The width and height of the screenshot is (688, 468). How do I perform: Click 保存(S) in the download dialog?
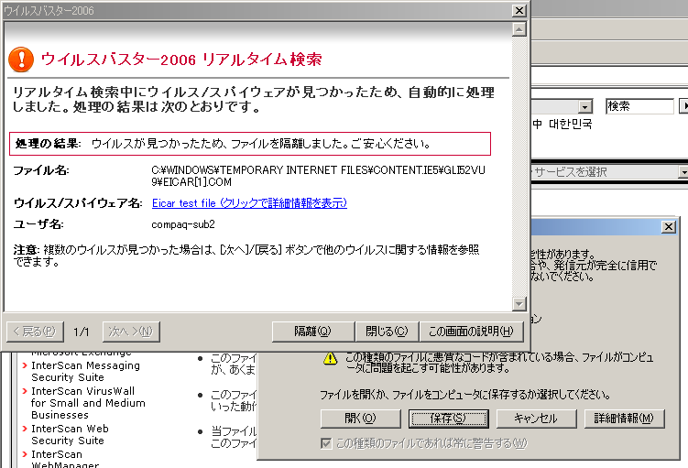(x=448, y=419)
